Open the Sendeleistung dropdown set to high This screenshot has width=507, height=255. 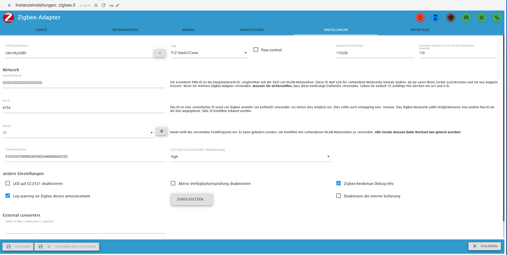coord(251,156)
